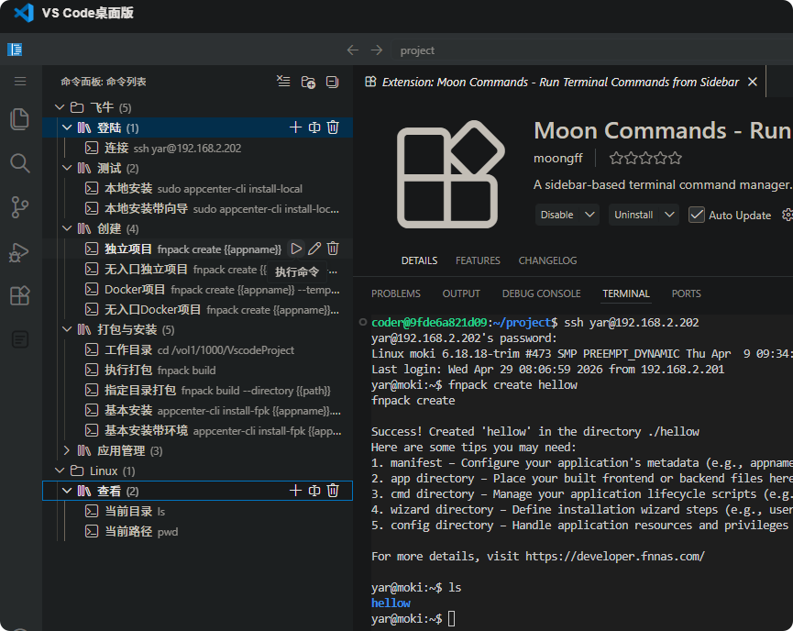Image resolution: width=793 pixels, height=631 pixels.
Task: Select the 本地安装带向导 command row
Action: [x=198, y=208]
